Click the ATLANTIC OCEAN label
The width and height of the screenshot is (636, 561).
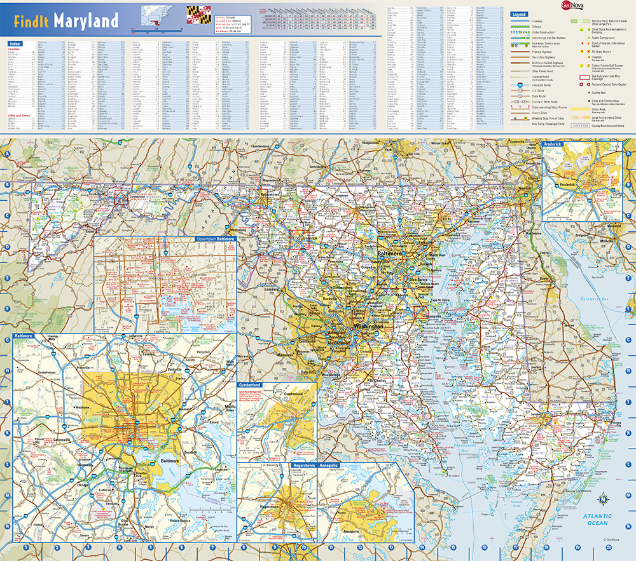pos(597,519)
